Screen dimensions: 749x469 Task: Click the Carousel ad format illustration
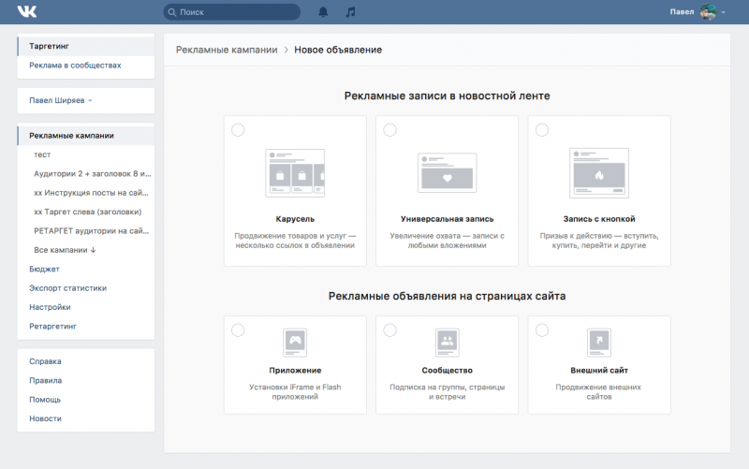(295, 173)
